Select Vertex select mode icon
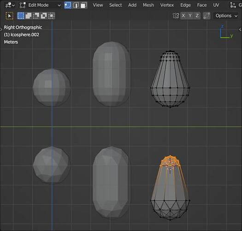Image resolution: width=242 pixels, height=231 pixels. [x=68, y=5]
